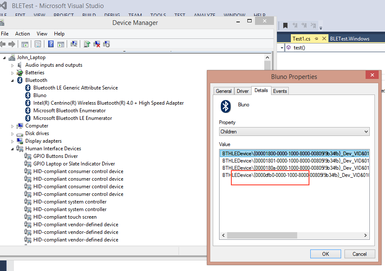
Task: Select the Bluno Bluetooth device
Action: (x=40, y=95)
